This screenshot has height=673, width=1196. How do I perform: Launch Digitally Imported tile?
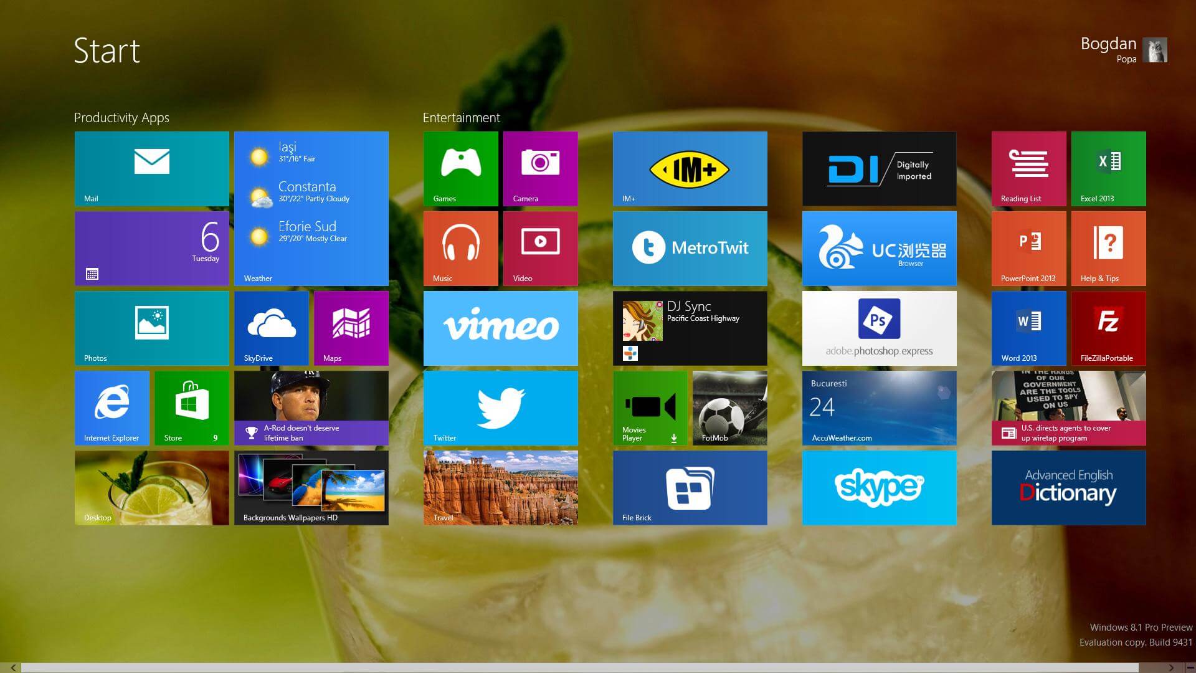click(x=880, y=169)
